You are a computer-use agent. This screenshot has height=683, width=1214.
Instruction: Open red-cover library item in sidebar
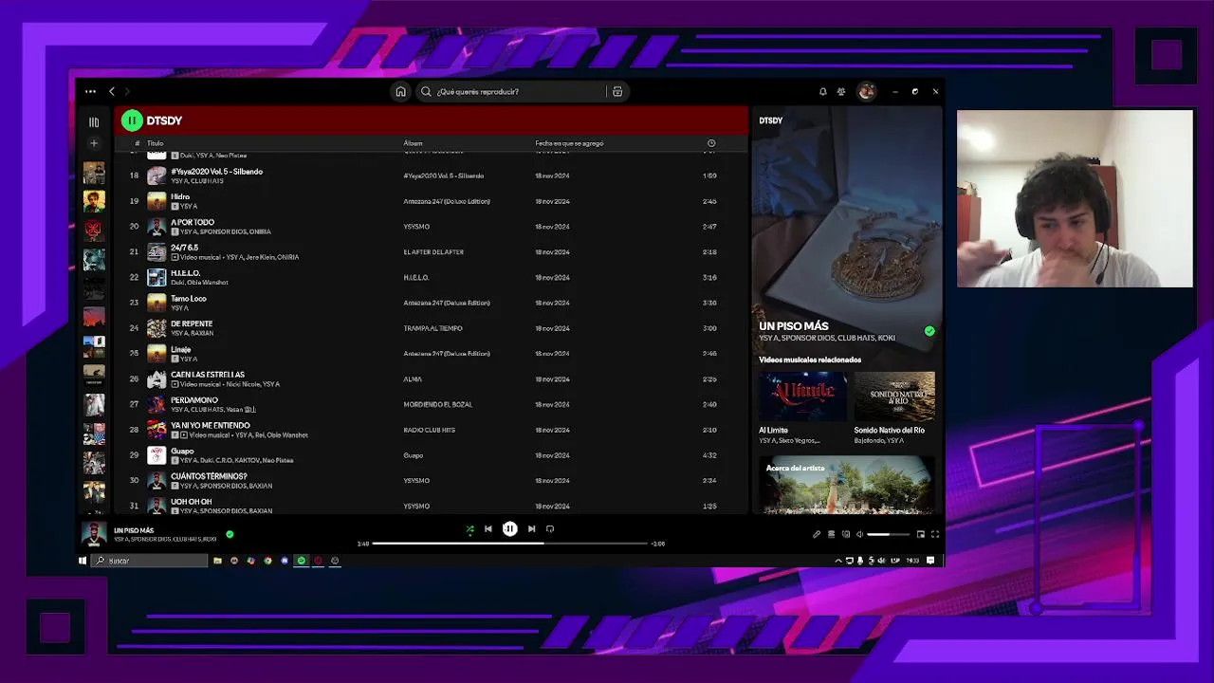click(94, 230)
